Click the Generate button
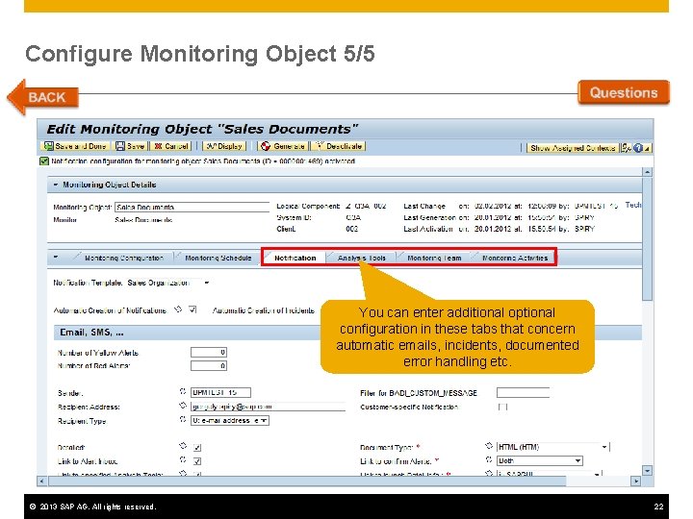Viewport: 693px width, 519px height. 283,146
